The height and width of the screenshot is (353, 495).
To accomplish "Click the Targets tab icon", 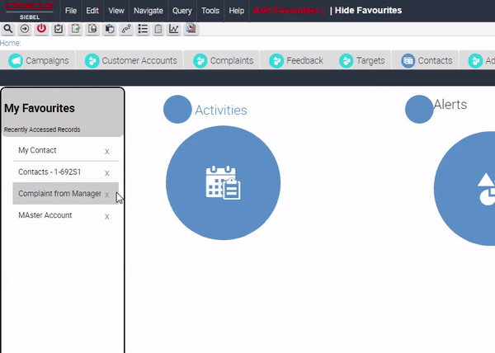I will click(346, 60).
